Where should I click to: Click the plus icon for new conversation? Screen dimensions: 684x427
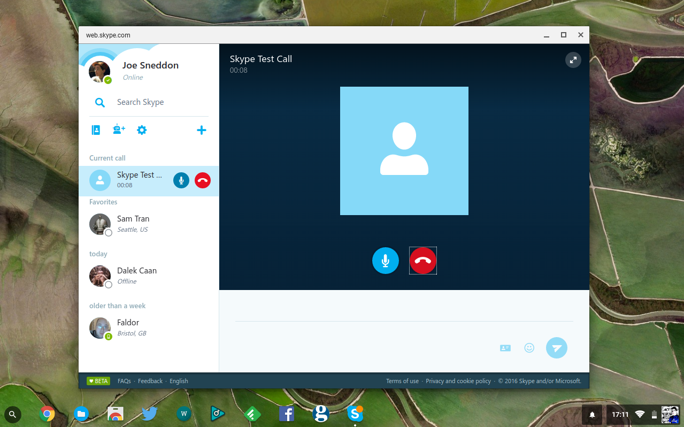(x=201, y=130)
